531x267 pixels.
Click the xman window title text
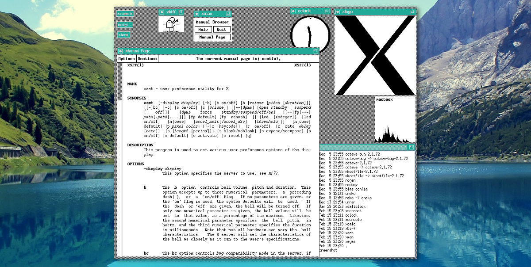[207, 14]
